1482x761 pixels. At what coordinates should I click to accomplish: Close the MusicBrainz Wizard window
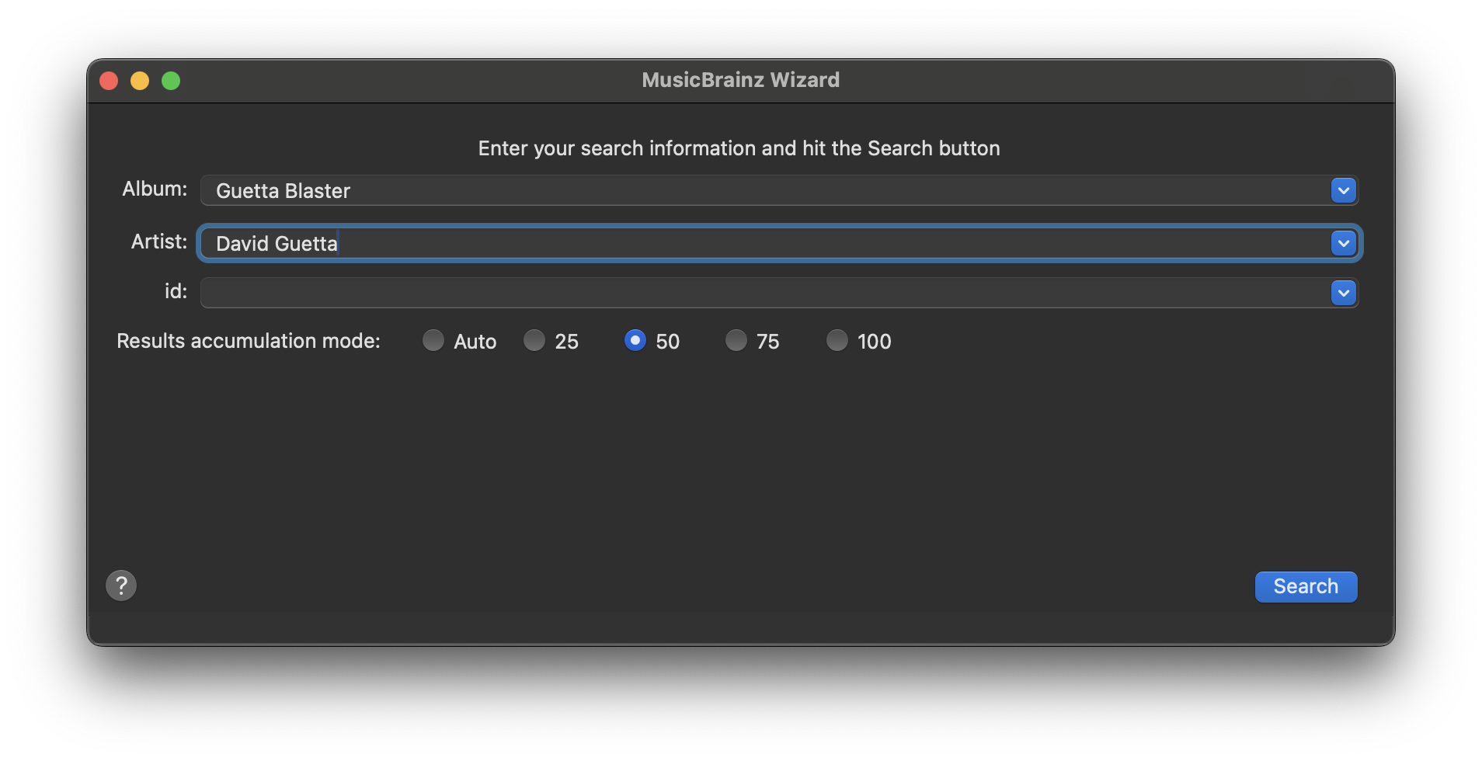(109, 81)
